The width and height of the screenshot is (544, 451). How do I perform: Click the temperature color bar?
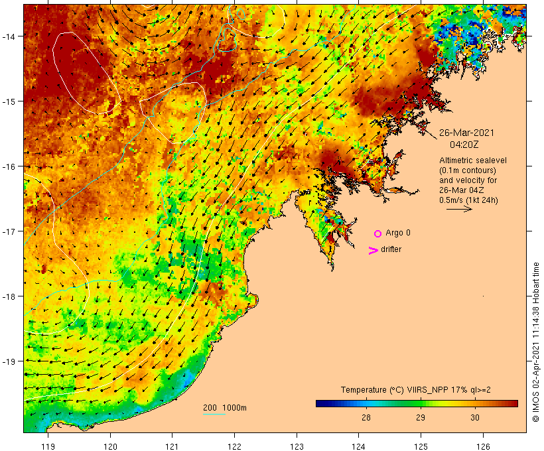pos(417,403)
